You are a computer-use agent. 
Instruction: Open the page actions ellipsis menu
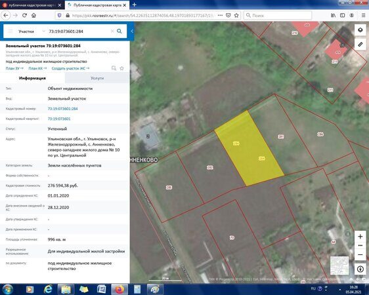(x=220, y=16)
